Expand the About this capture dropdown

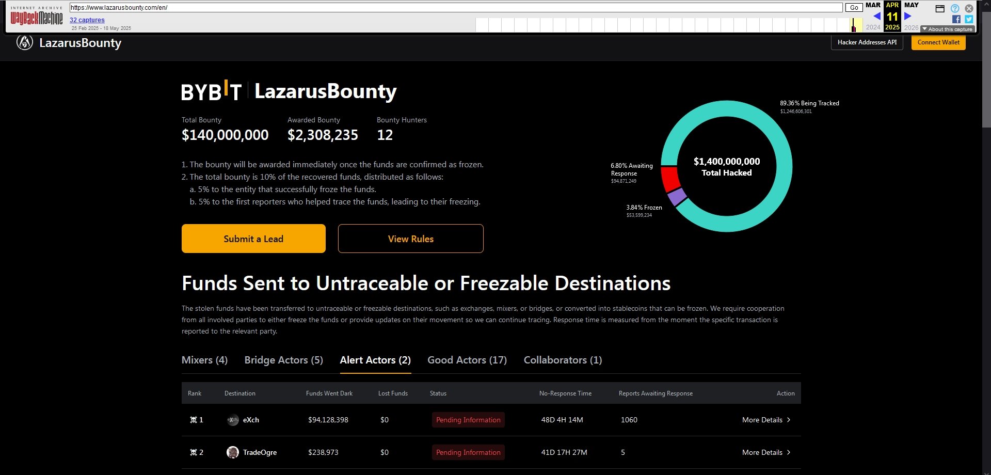[x=947, y=29]
